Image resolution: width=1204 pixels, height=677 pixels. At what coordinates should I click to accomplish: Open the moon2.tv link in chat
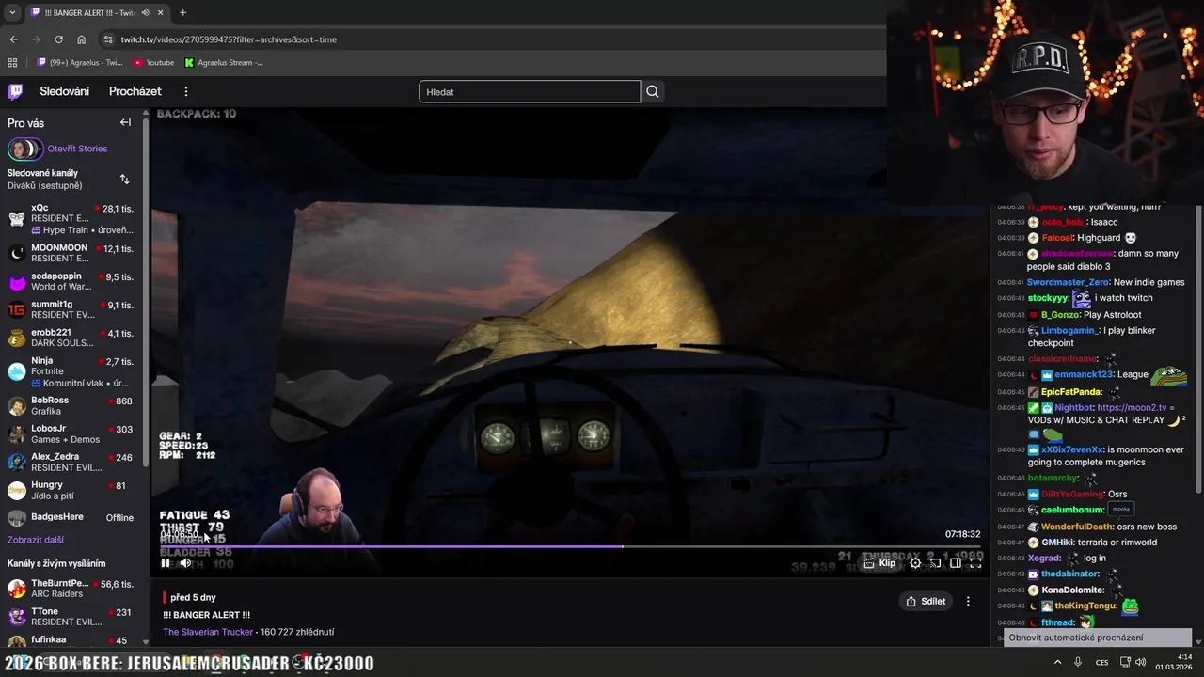pos(1132,407)
